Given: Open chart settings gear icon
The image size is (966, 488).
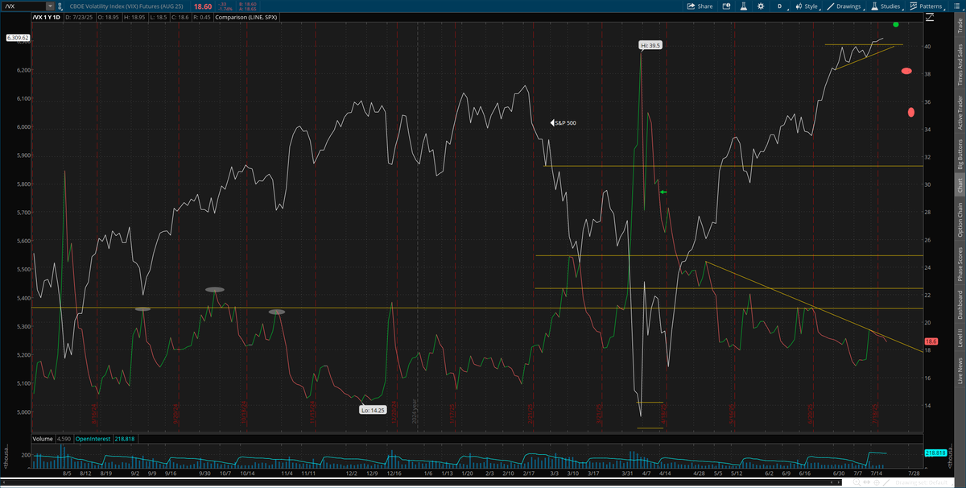Looking at the screenshot, I should point(761,6).
